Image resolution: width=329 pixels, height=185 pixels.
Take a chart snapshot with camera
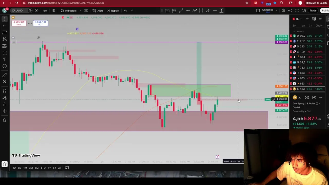(x=304, y=11)
